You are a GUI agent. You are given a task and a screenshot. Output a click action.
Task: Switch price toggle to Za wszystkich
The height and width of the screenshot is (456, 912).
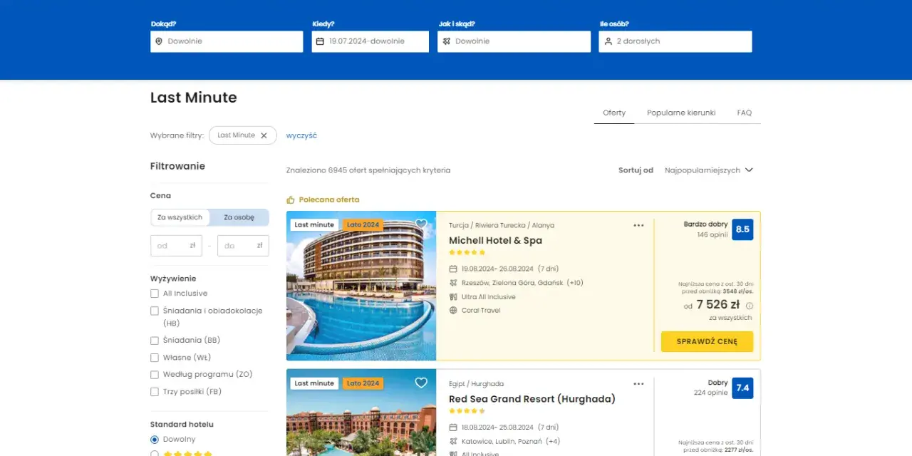click(180, 217)
